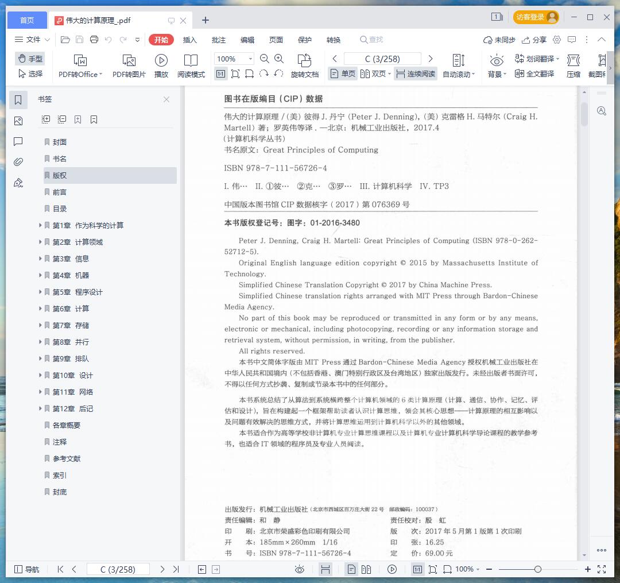Expand 第12章 后记 bookmark
The height and width of the screenshot is (583, 620).
pos(40,408)
